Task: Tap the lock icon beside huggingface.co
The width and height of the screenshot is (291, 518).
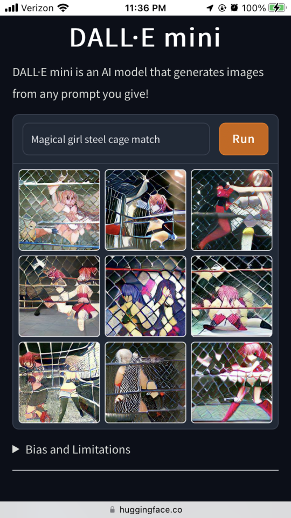Action: tap(113, 509)
